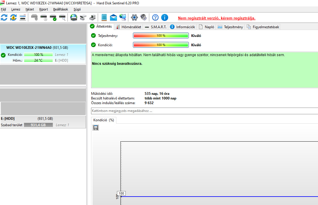Click the disk panel view icon
This screenshot has height=205, width=318.
tap(23, 18)
